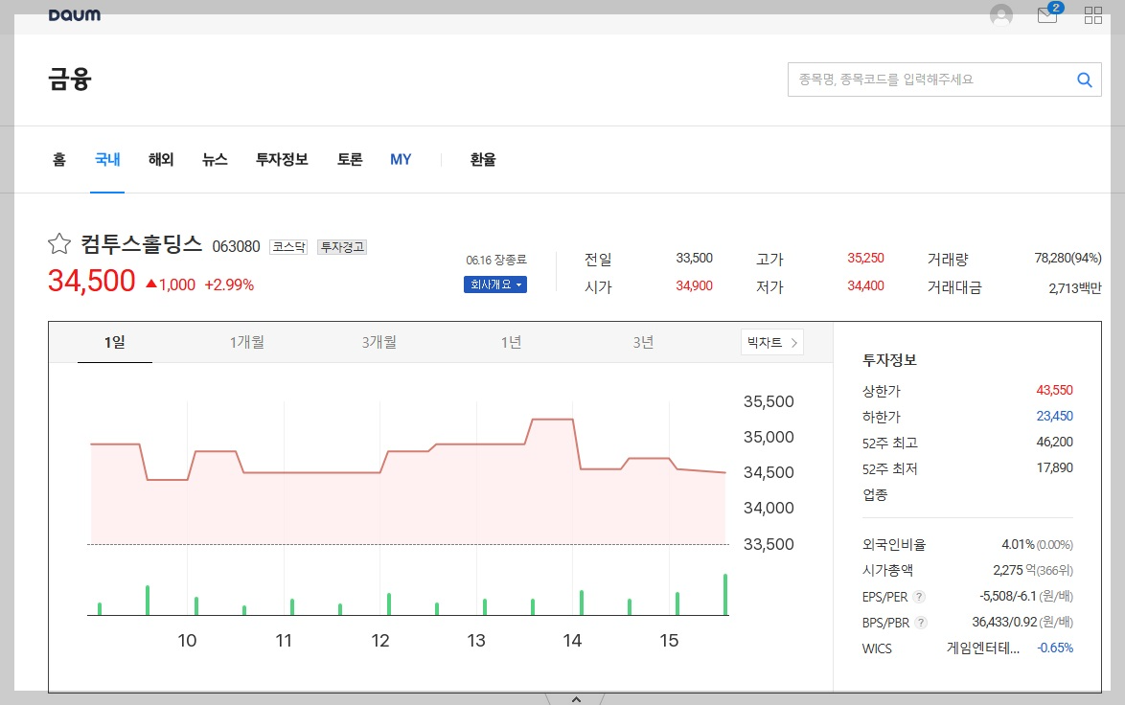The height and width of the screenshot is (705, 1125).
Task: Open the mail envelope icon with badge
Action: pos(1046,15)
